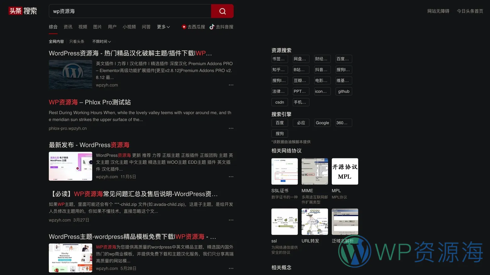Open the URL转发 thumbnail card
This screenshot has height=275, width=490.
tap(315, 222)
